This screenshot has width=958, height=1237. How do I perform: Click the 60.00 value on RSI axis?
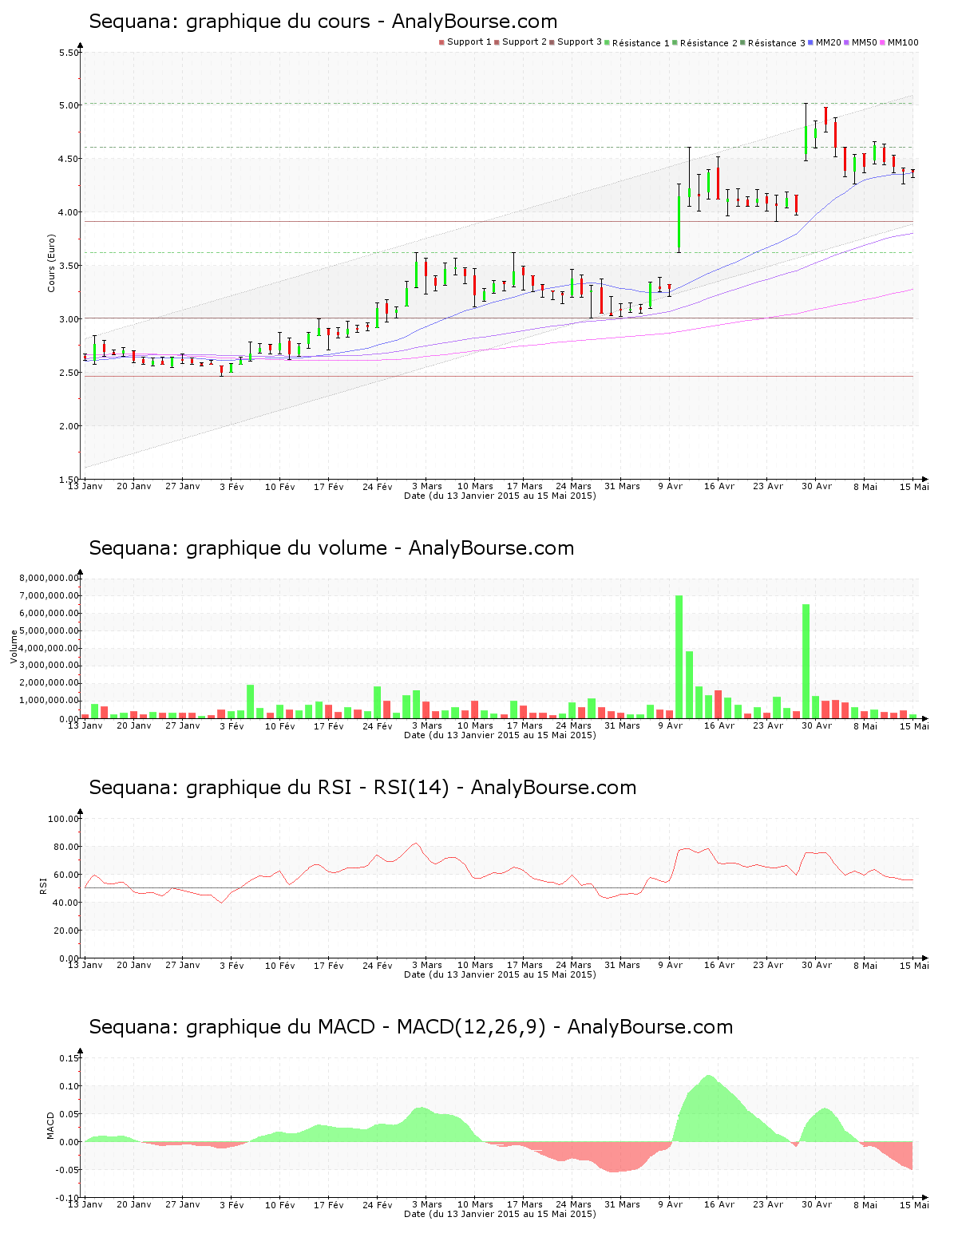click(65, 875)
